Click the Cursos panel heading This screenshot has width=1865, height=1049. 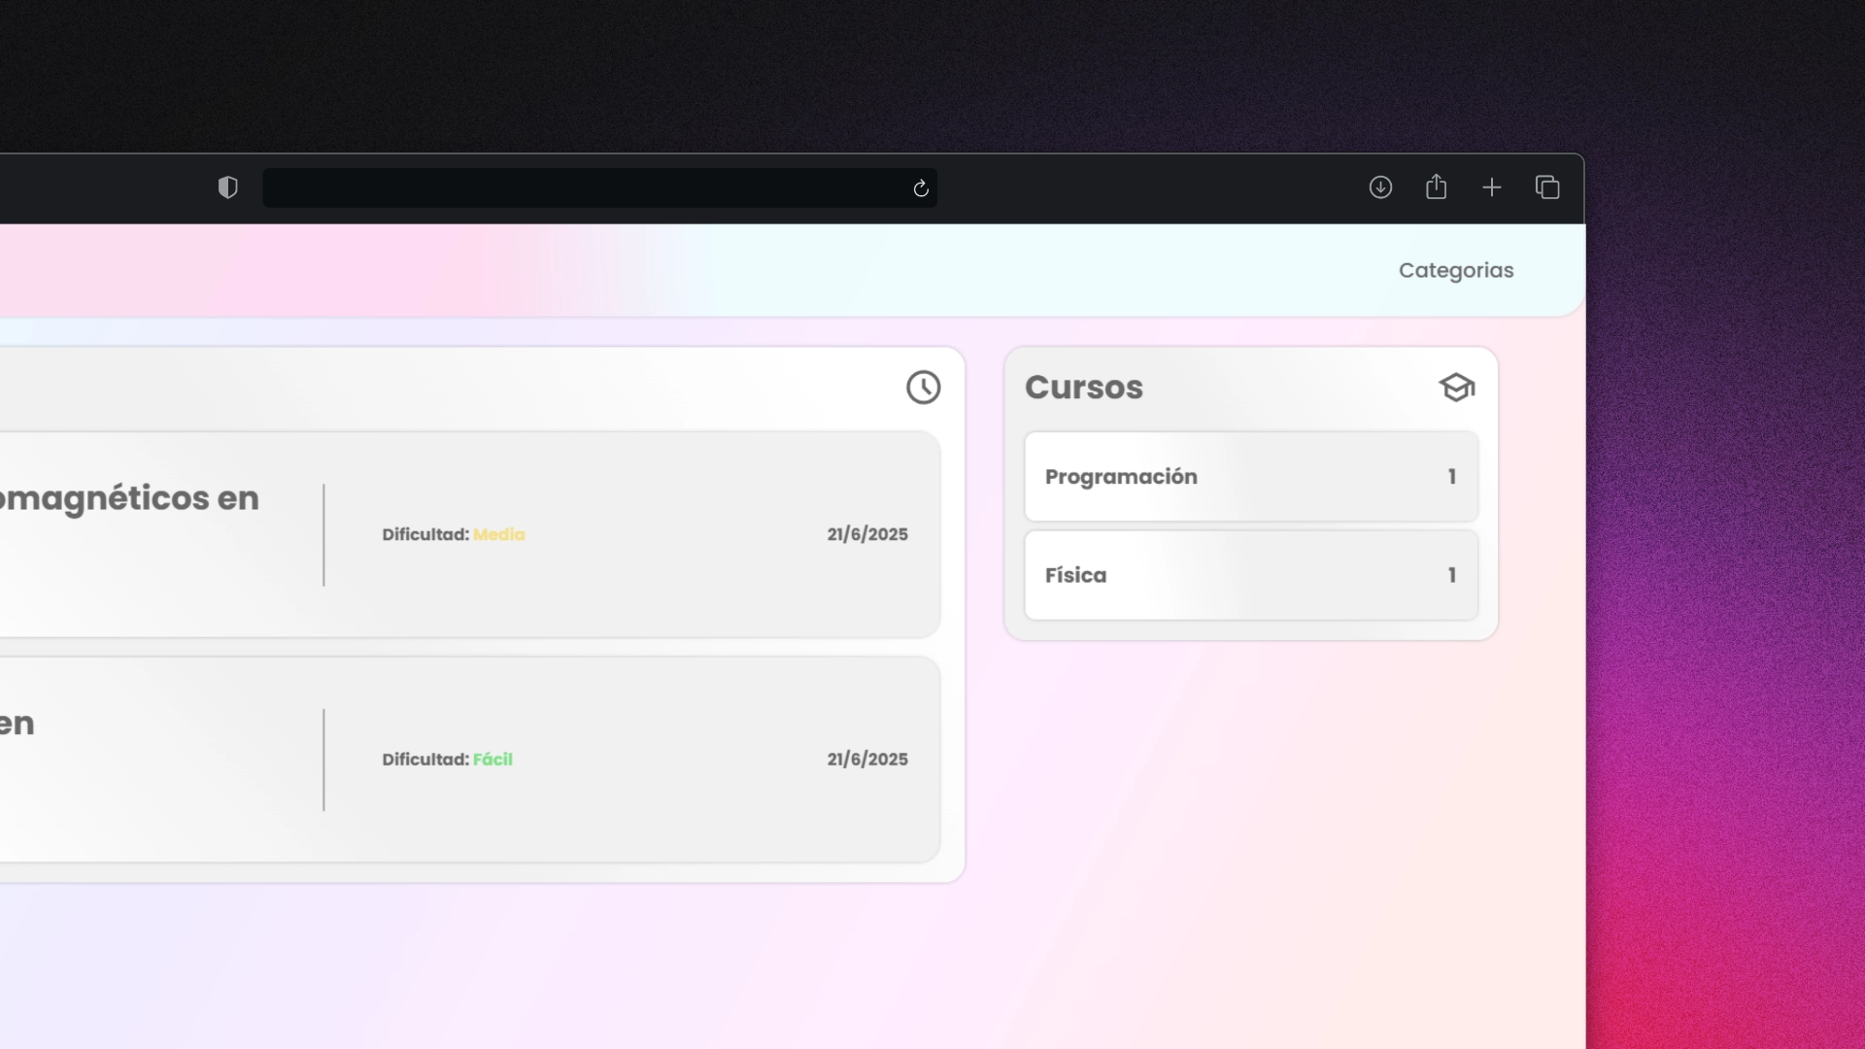1083,388
